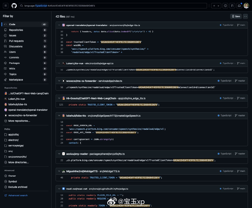Show more directories
Screen dimensions: 252x208
(x=16, y=162)
